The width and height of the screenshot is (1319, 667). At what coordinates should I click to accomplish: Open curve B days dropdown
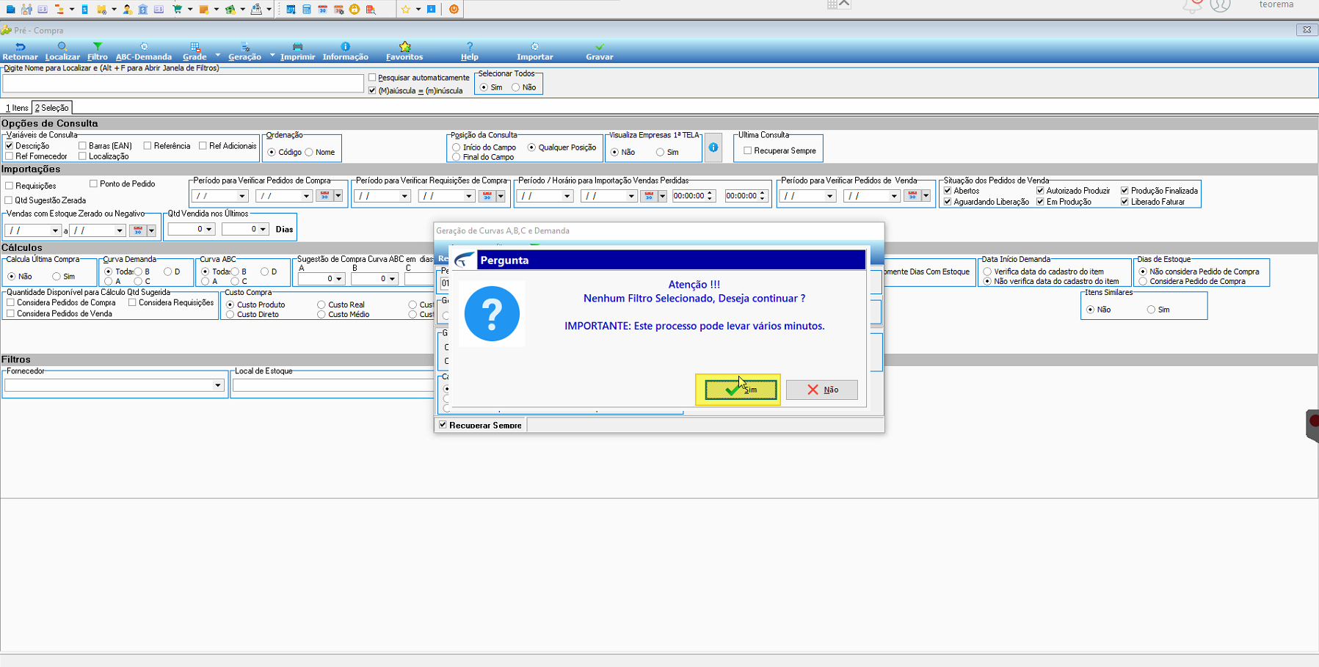point(392,279)
